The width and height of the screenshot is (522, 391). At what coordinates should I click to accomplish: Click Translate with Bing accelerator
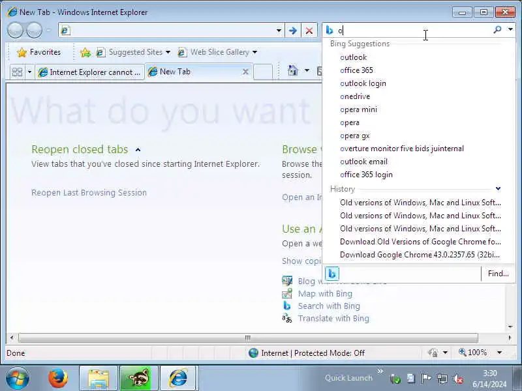tap(333, 319)
